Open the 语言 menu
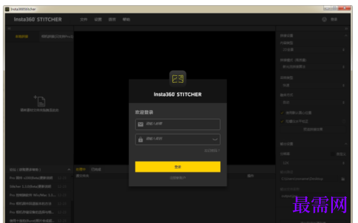The width and height of the screenshot is (358, 223). (112, 19)
